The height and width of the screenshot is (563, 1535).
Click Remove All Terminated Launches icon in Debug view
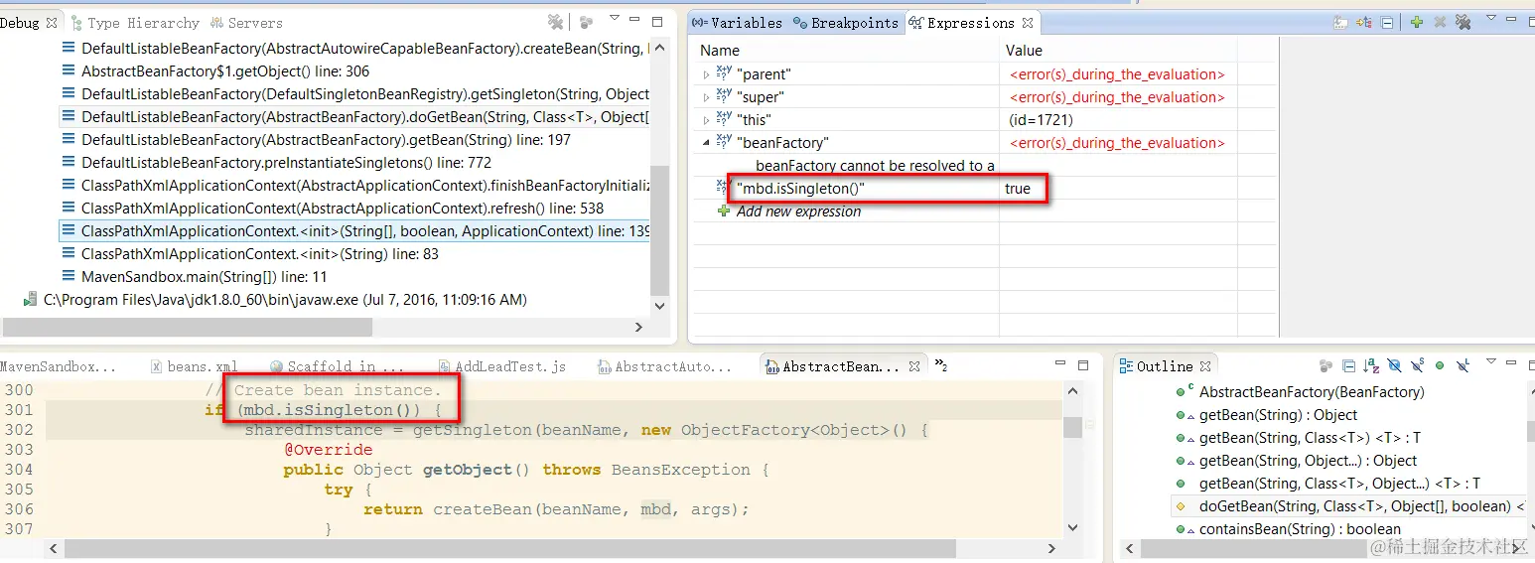(556, 22)
